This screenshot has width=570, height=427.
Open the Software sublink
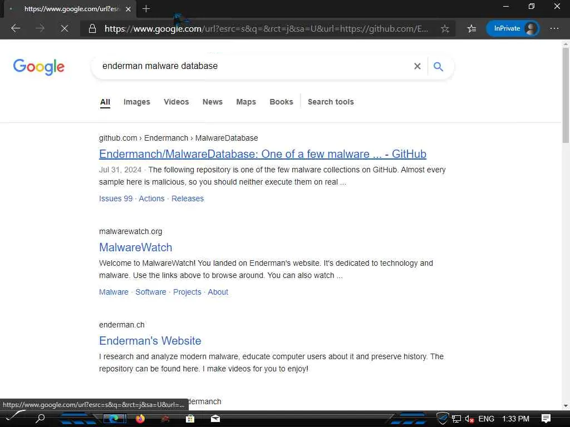[151, 292]
